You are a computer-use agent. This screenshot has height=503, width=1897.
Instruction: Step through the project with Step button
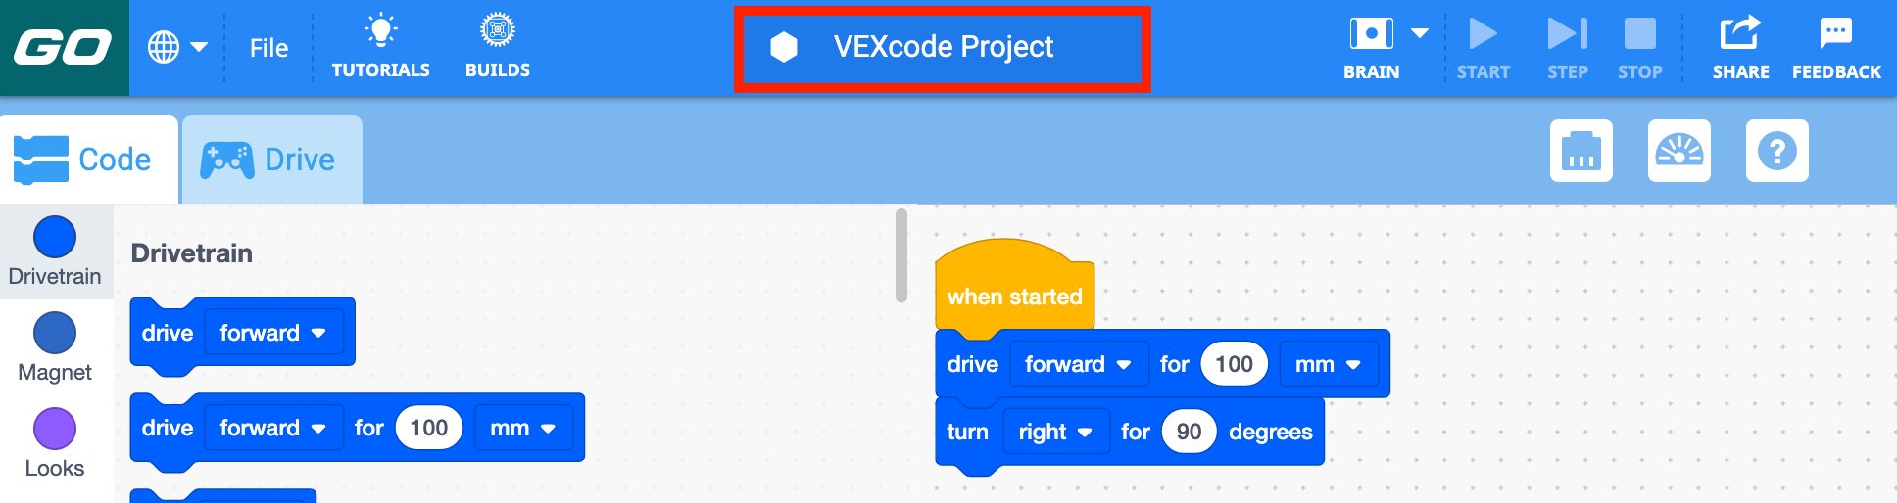pyautogui.click(x=1567, y=47)
